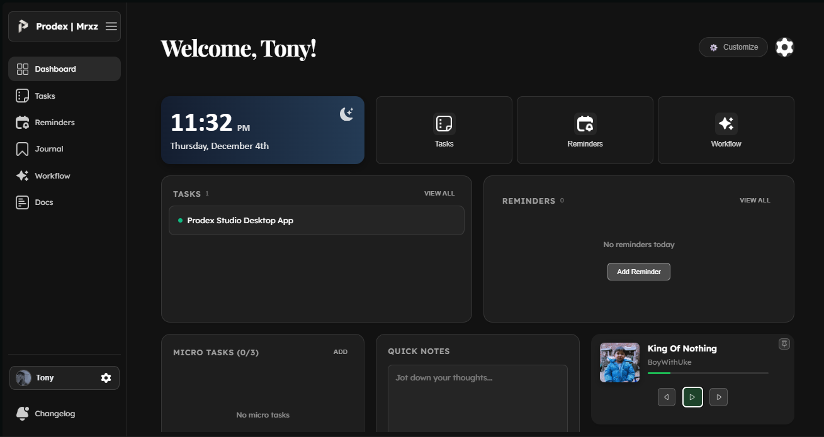
Task: Open the Journal from the sidebar icon
Action: coord(21,148)
